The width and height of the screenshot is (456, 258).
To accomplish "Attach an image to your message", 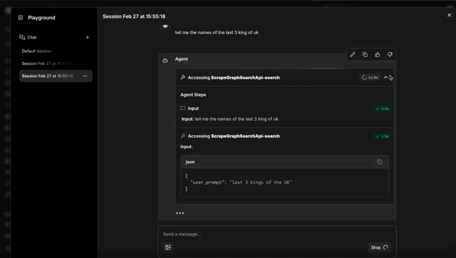I will (x=168, y=247).
